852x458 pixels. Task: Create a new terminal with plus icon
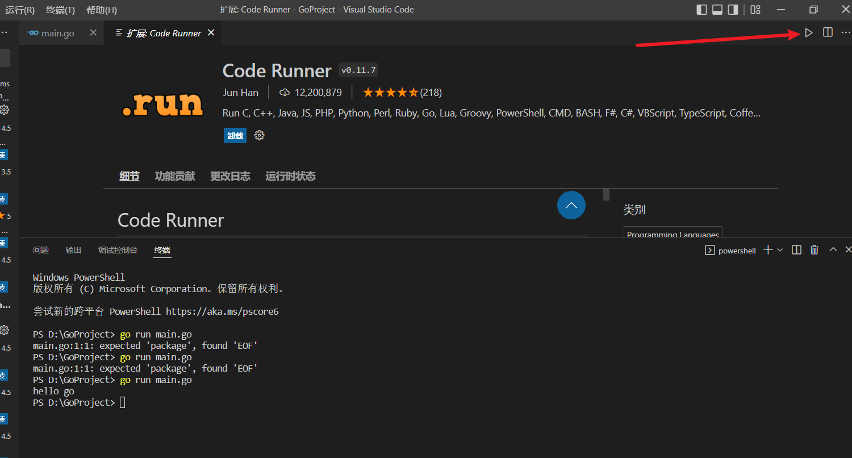tap(768, 250)
